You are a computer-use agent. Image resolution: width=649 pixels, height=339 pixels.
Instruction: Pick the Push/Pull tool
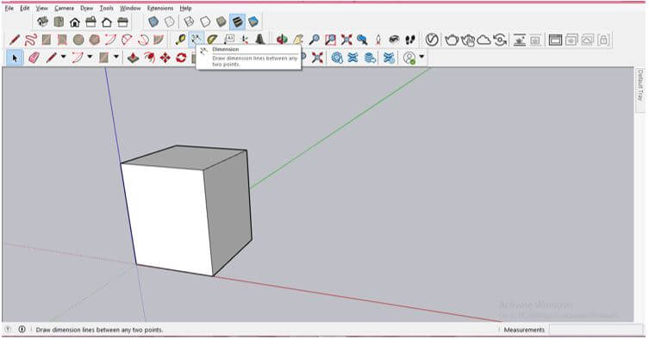tap(133, 58)
